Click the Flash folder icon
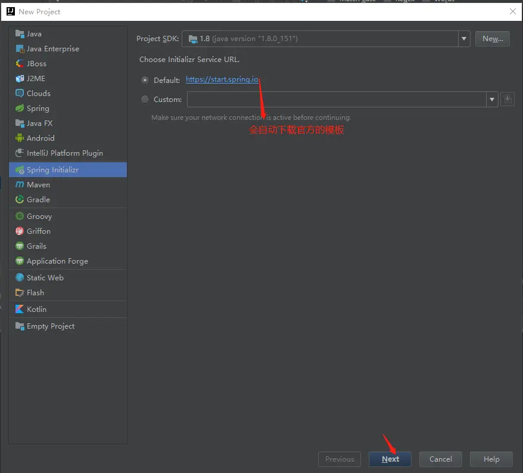This screenshot has width=523, height=473. click(20, 293)
